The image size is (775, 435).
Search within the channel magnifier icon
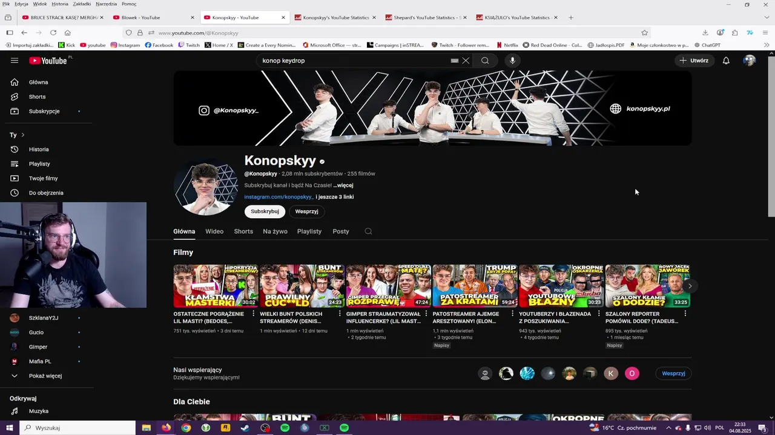pos(368,231)
